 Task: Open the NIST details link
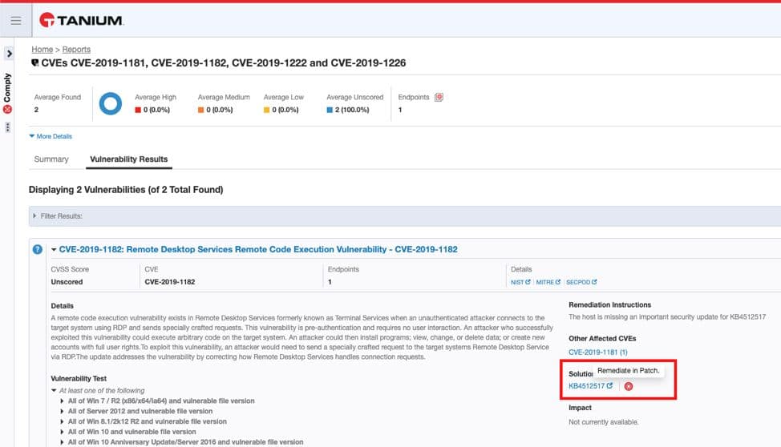click(517, 282)
